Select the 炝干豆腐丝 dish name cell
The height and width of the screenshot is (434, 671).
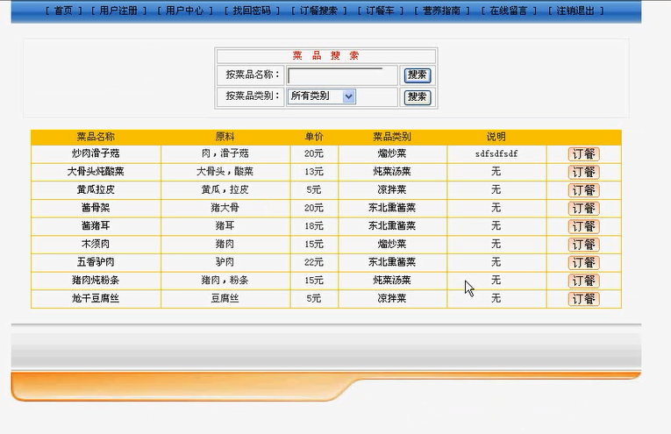[x=96, y=298]
